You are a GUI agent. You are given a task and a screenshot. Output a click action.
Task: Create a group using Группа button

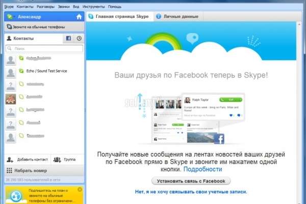tap(67, 160)
